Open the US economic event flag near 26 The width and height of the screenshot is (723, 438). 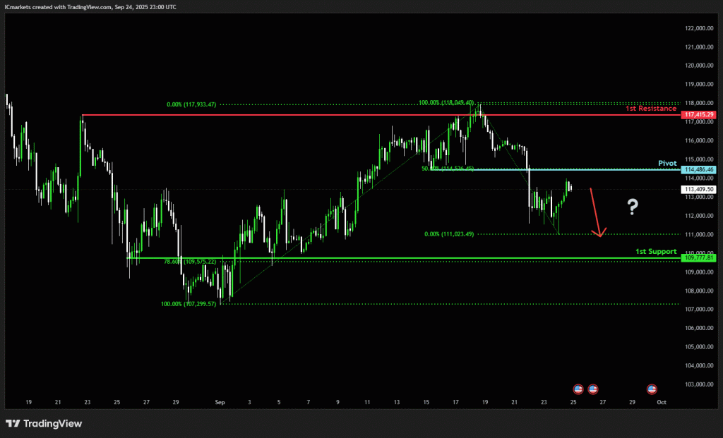point(593,389)
